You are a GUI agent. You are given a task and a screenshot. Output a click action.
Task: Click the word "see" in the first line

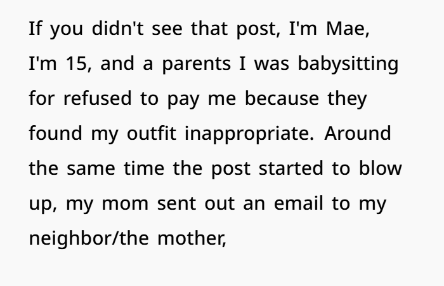(x=167, y=29)
